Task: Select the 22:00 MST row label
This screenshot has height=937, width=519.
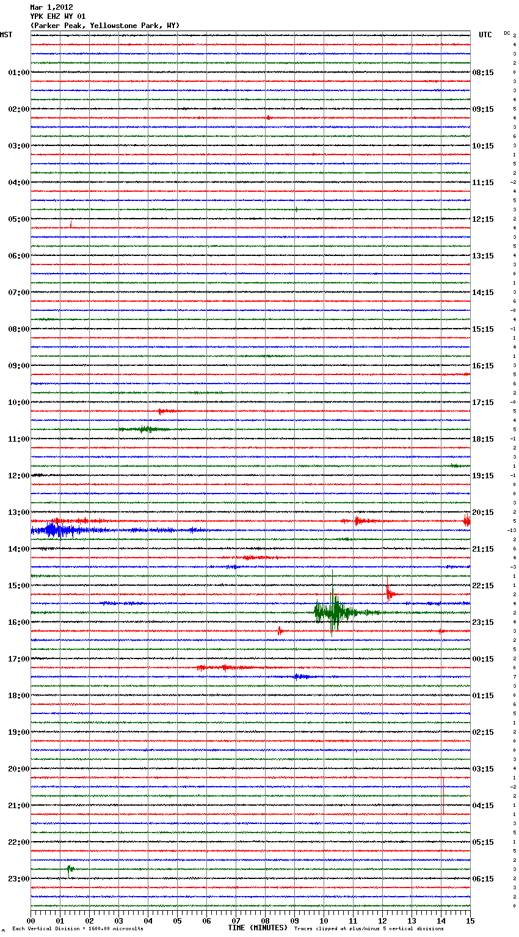Action: 19,842
